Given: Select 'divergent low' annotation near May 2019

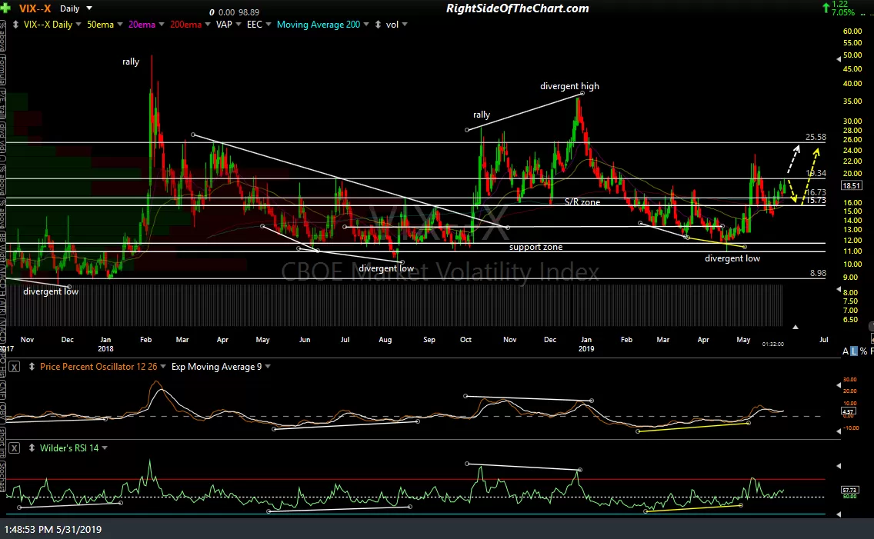Looking at the screenshot, I should (732, 258).
